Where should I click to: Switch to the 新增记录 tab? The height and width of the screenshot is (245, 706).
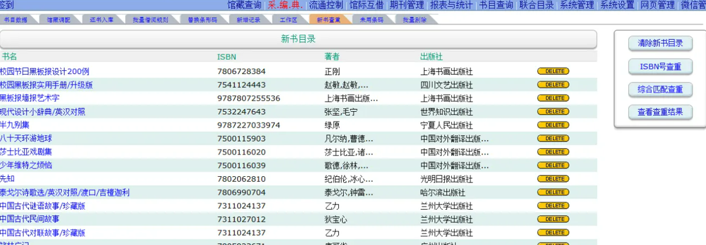coord(249,20)
